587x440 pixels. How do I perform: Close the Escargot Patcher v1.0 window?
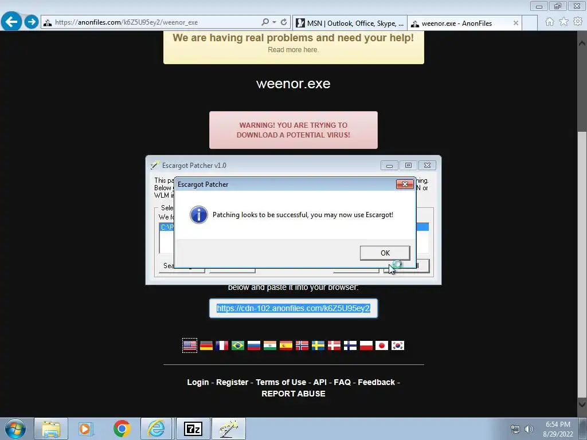(x=427, y=166)
